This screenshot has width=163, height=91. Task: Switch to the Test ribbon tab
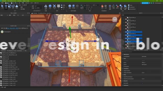(x=27, y=3)
